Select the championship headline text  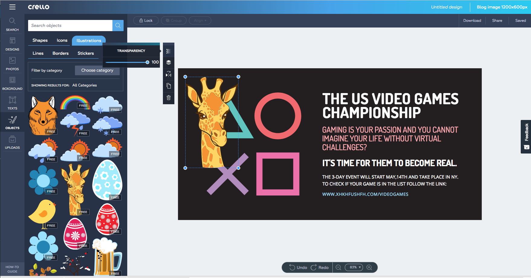(x=390, y=106)
